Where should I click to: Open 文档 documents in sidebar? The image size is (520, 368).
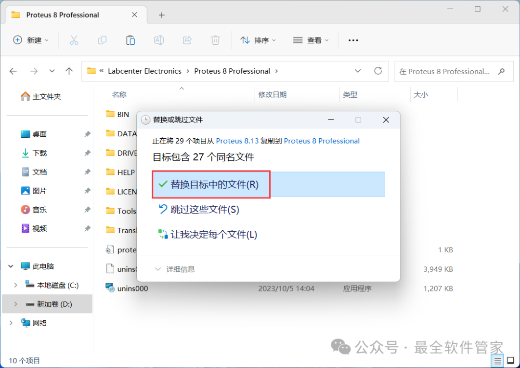tap(34, 172)
